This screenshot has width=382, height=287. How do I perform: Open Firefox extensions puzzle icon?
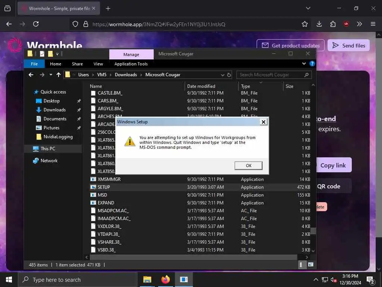click(x=333, y=24)
